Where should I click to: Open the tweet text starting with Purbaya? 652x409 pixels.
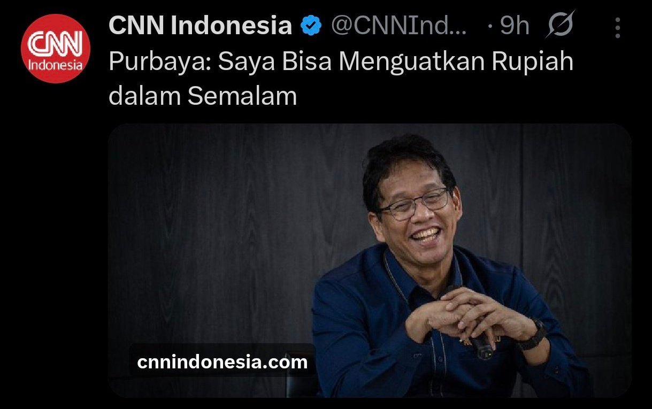[x=341, y=79]
